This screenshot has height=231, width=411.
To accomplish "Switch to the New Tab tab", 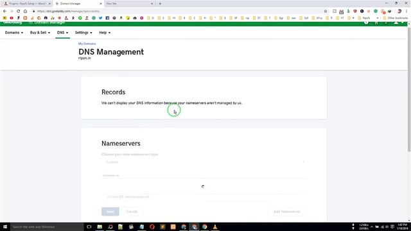I will coord(130,4).
